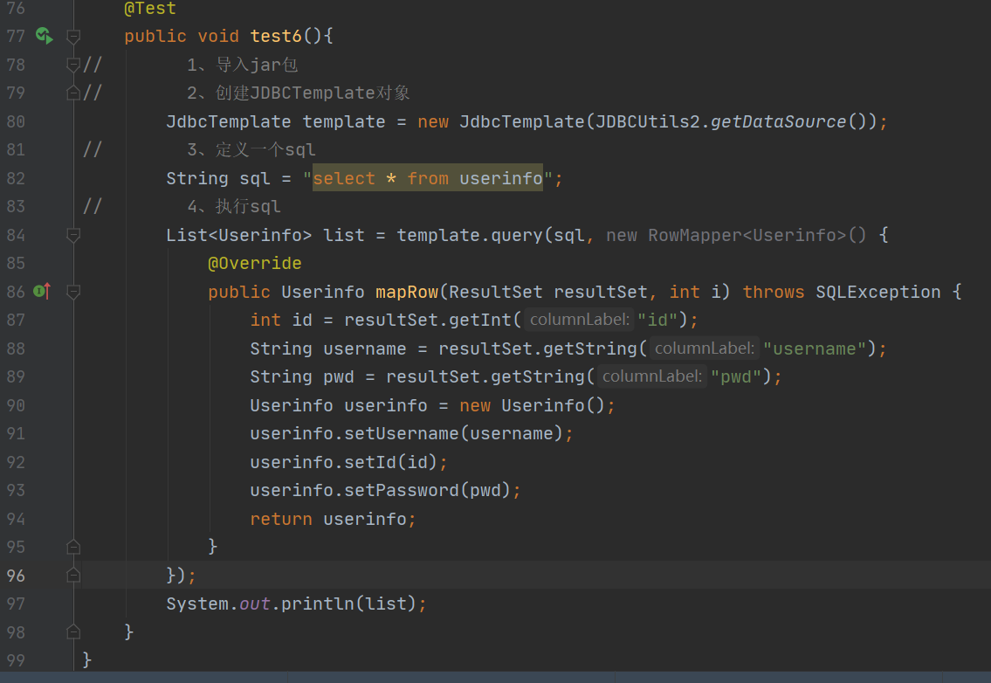Click the mapRow method name
The image size is (991, 683).
point(407,292)
